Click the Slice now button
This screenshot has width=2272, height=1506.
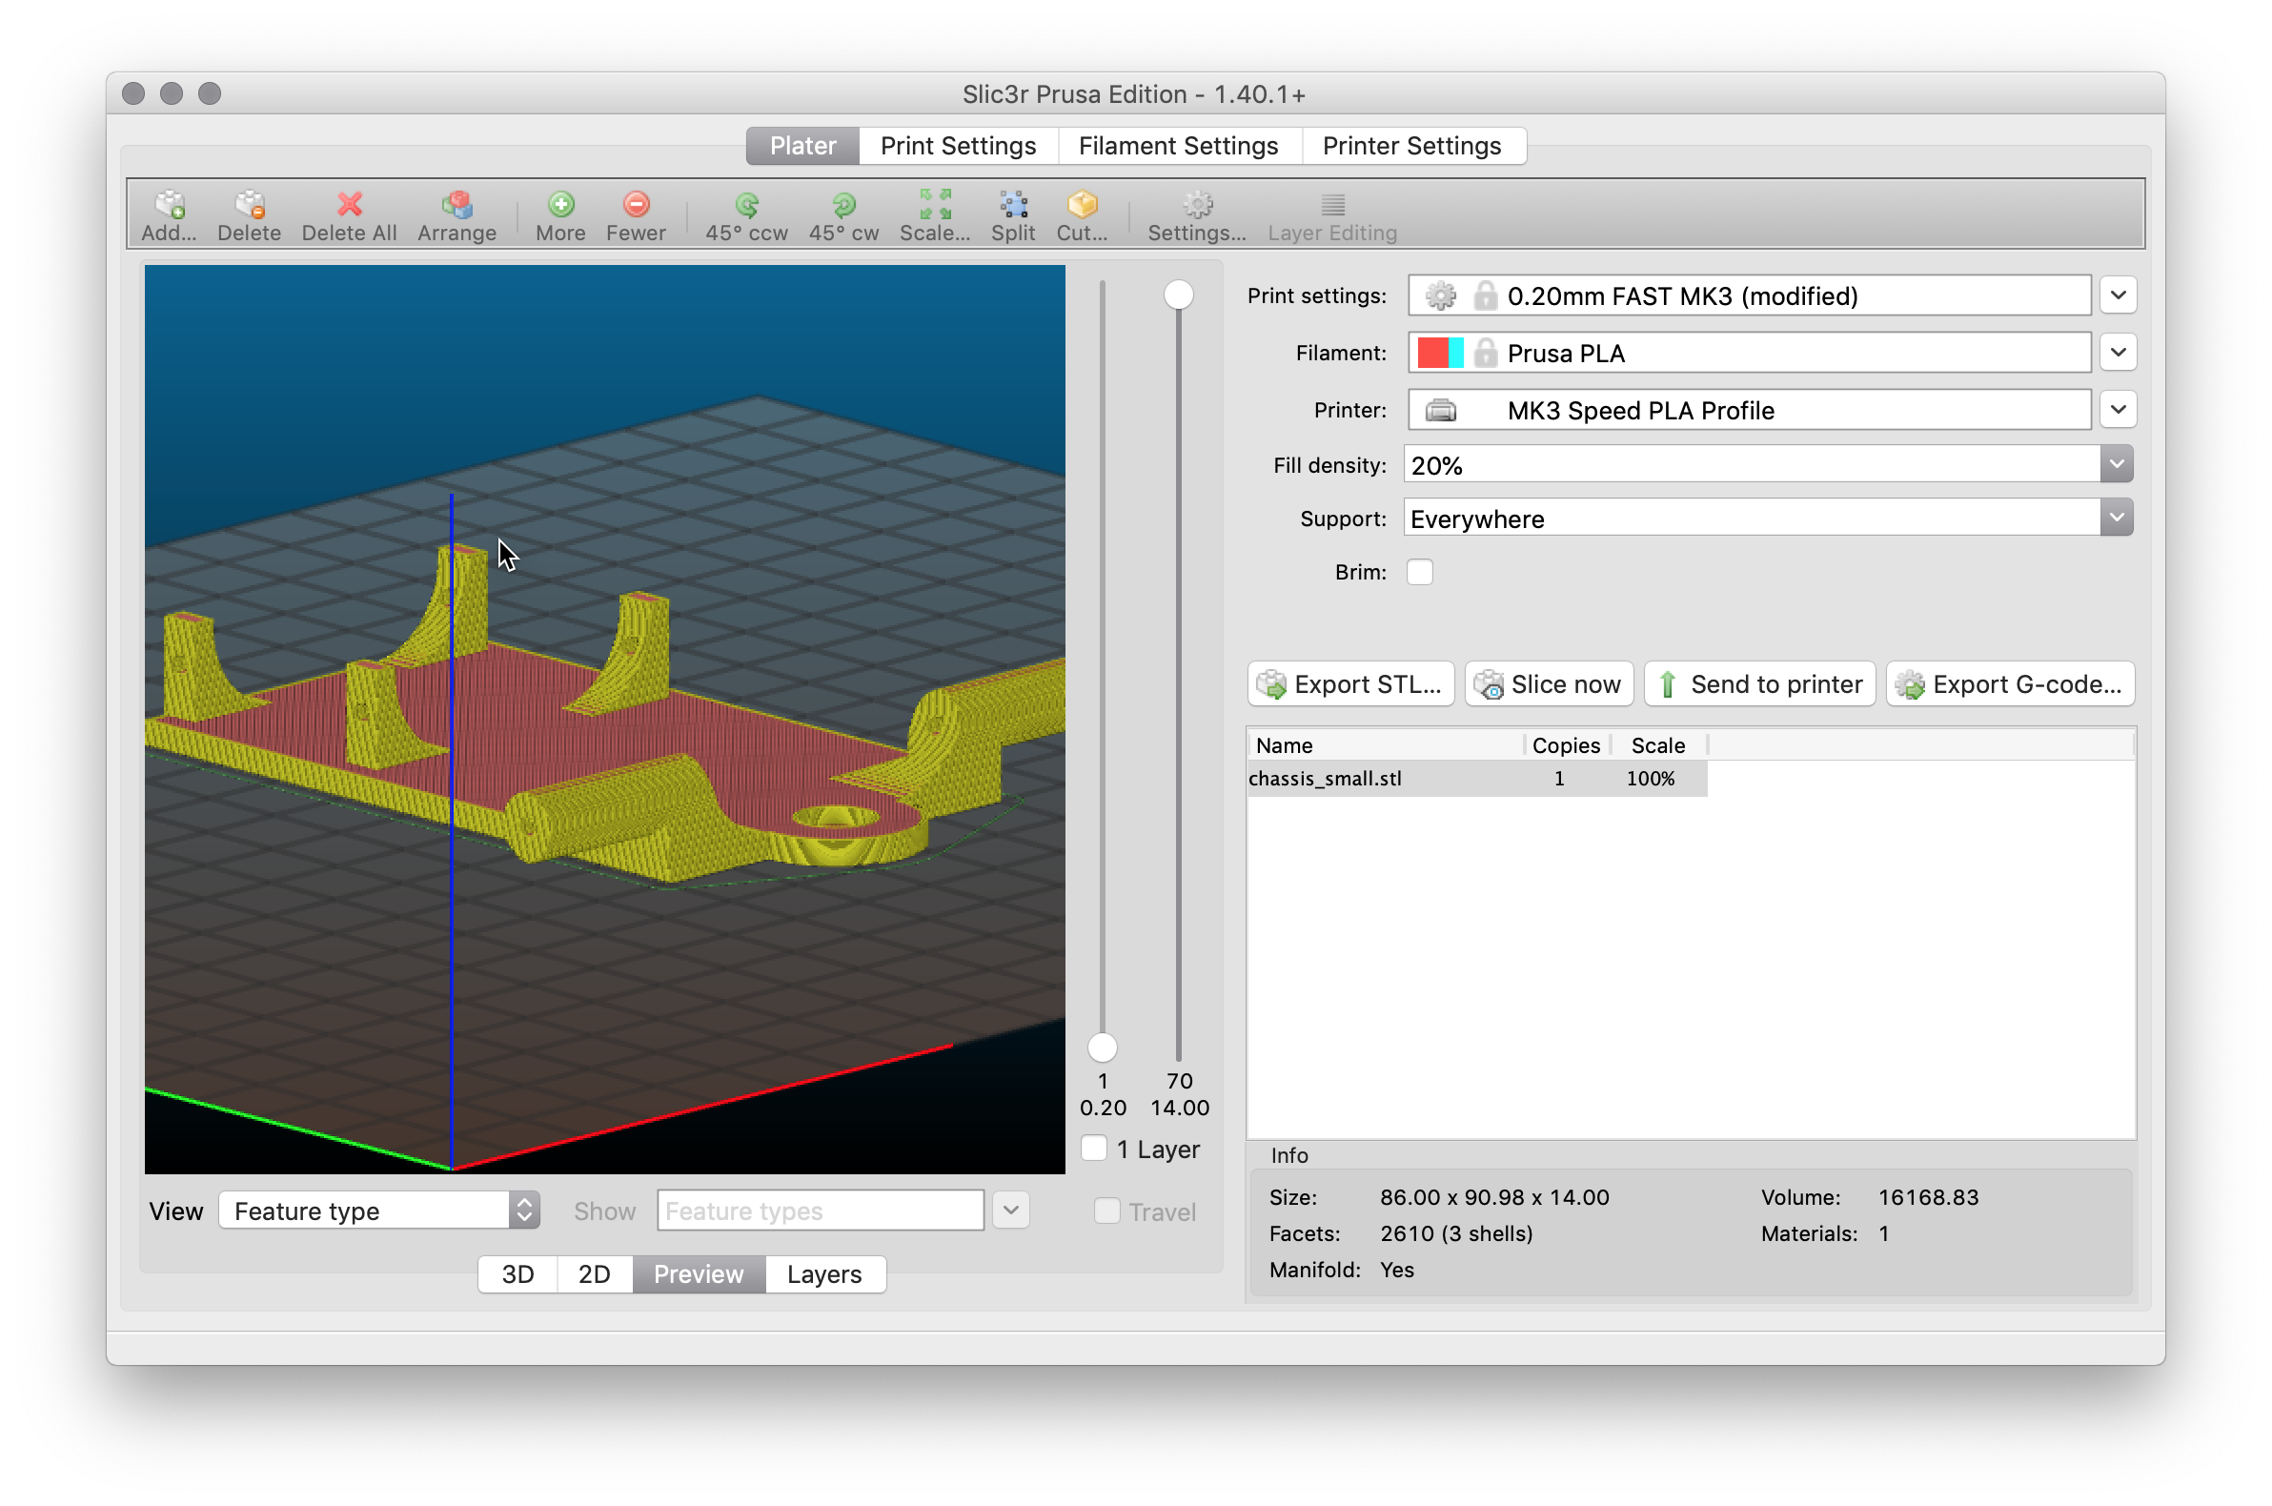pos(1548,683)
